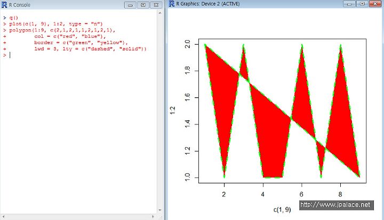
Task: Place cursor at the empty console prompt
Action: (10, 55)
